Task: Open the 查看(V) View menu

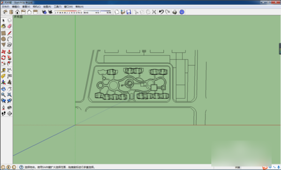Action: coord(26,7)
